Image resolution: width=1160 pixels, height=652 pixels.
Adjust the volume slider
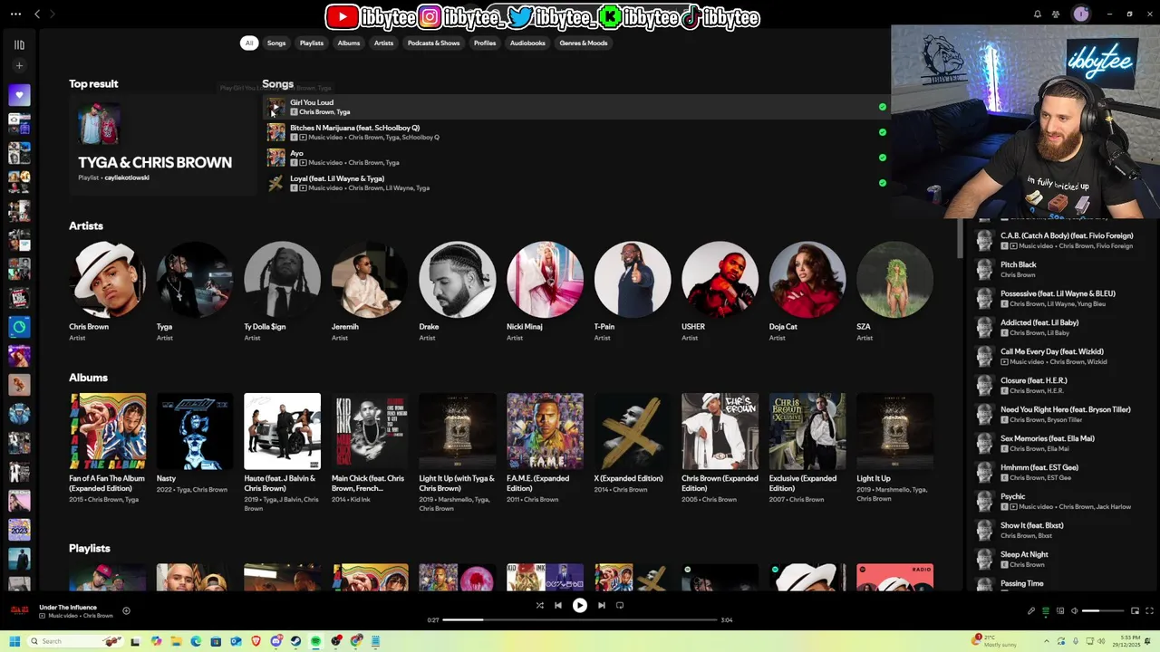click(x=1102, y=611)
